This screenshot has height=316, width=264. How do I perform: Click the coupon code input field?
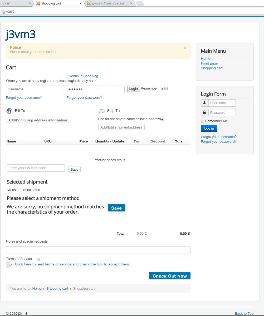click(36, 168)
